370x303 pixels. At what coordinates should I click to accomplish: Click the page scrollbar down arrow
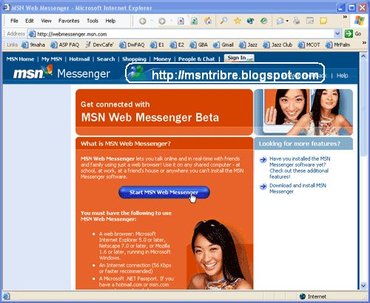click(363, 286)
